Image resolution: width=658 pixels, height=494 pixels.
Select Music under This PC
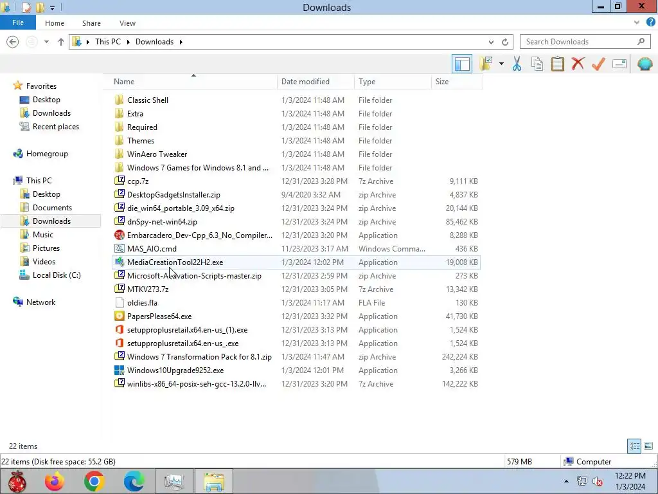click(43, 234)
